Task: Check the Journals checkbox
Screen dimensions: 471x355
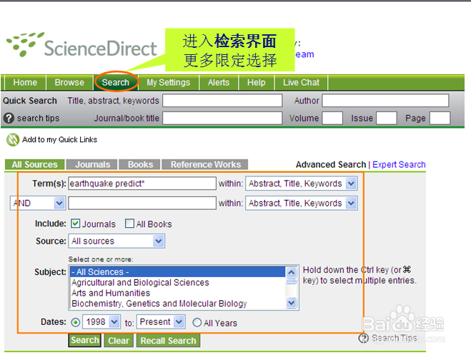Action: 75,224
